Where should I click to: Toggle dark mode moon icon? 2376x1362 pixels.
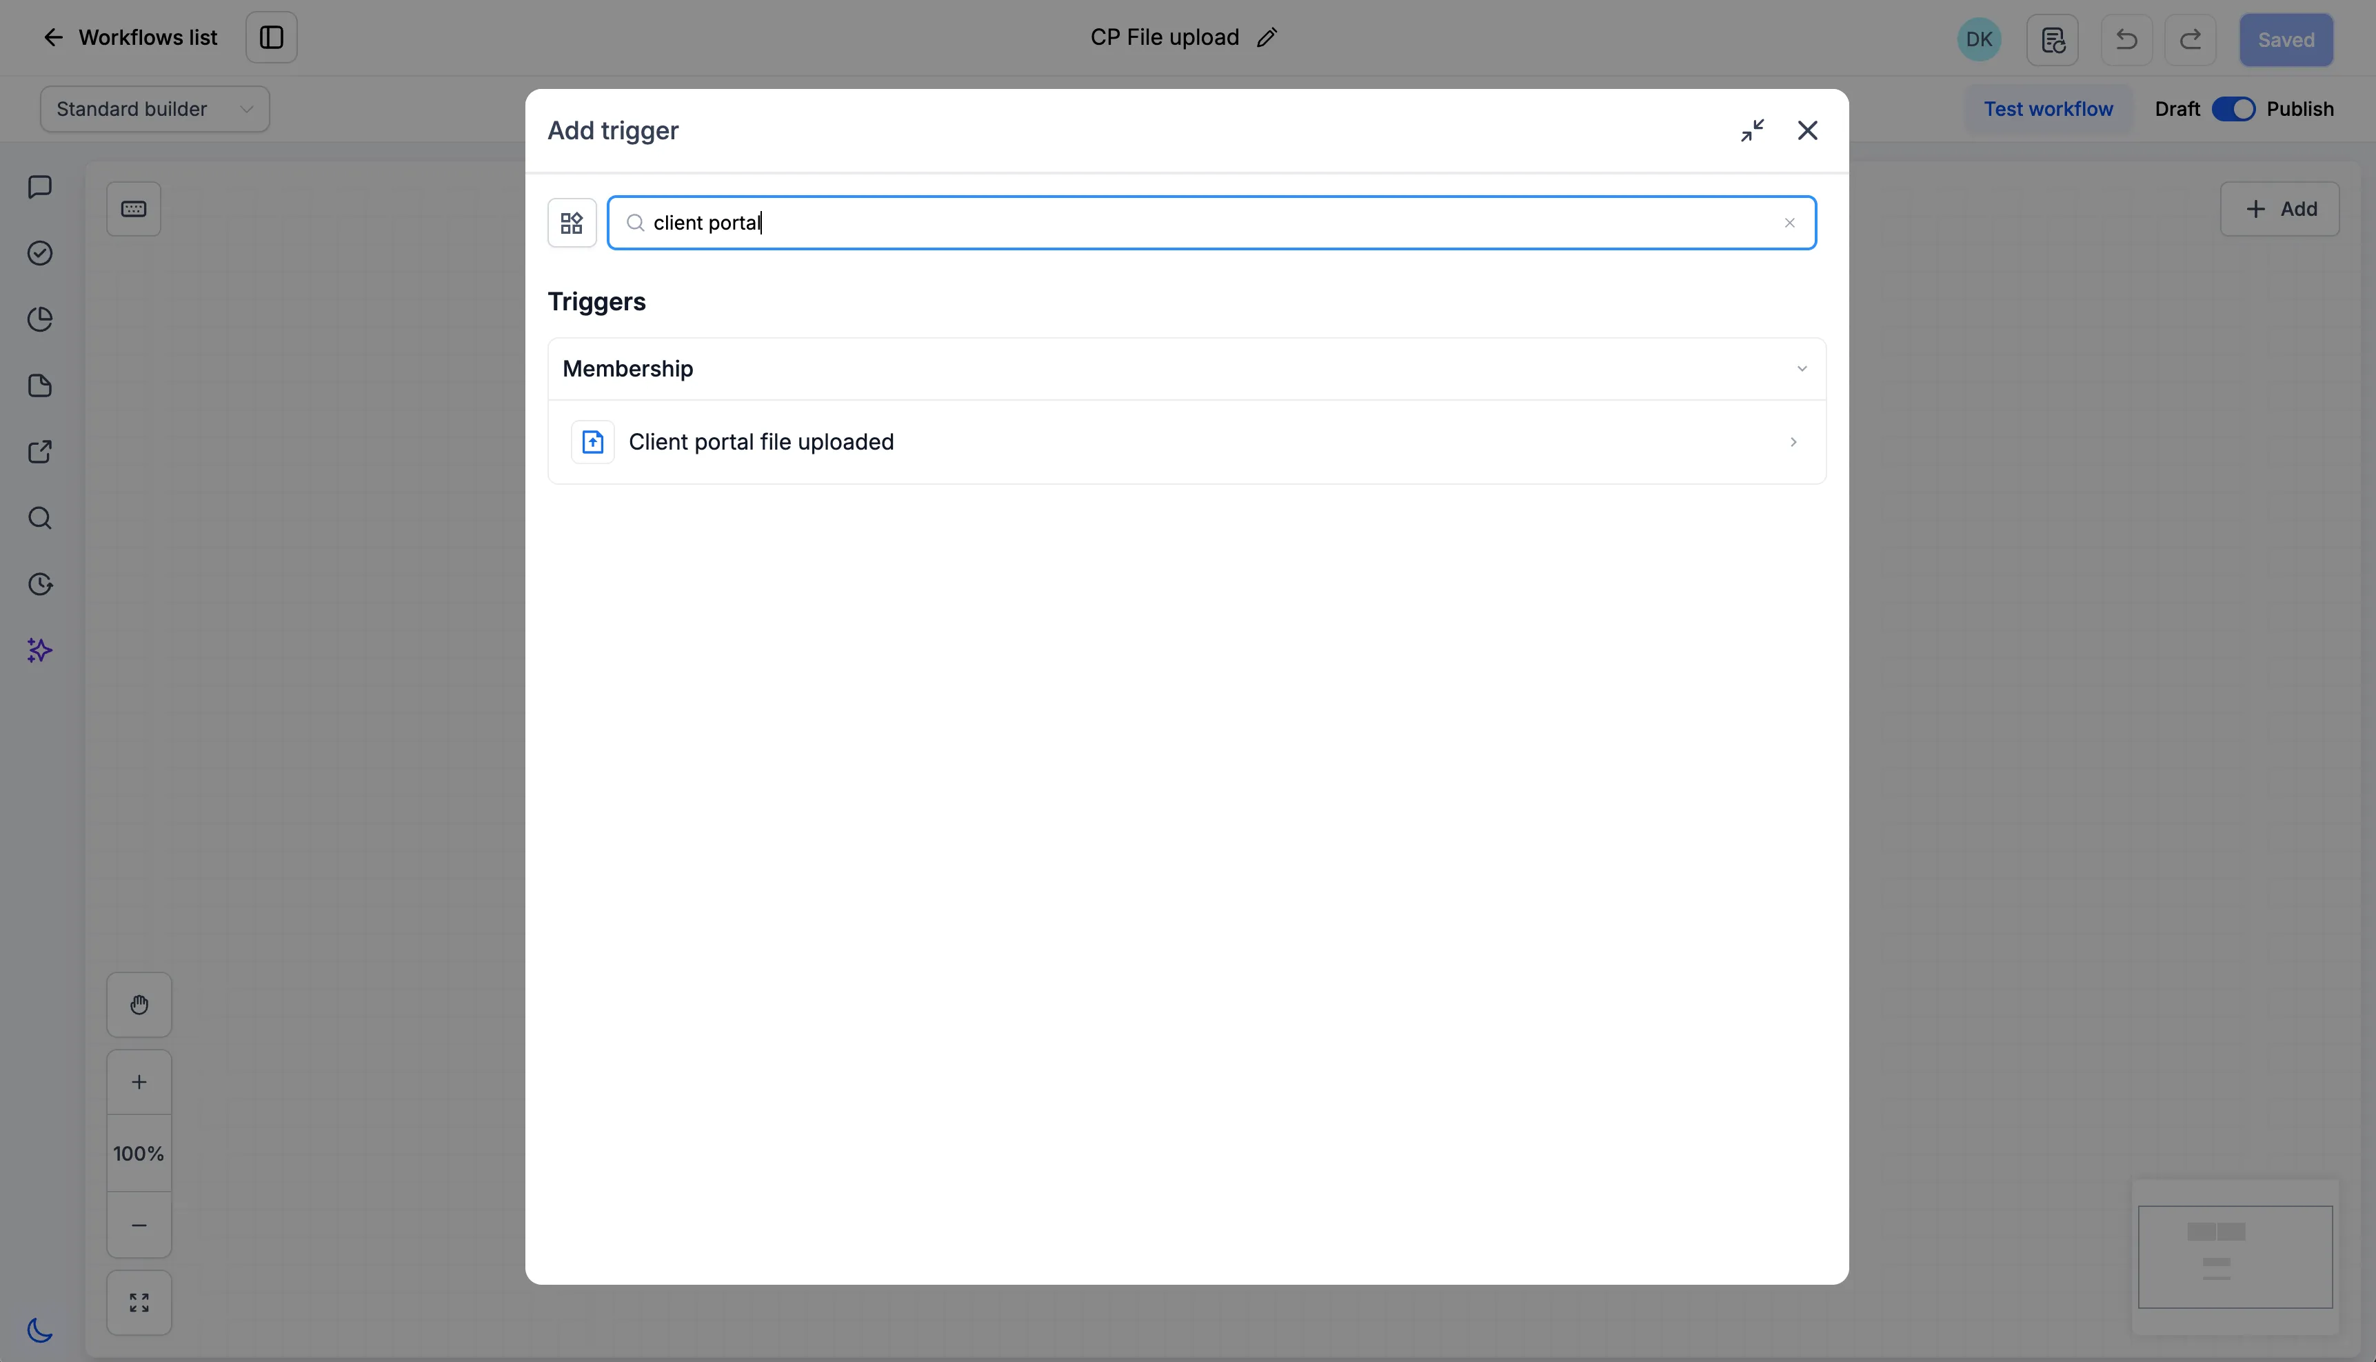39,1330
